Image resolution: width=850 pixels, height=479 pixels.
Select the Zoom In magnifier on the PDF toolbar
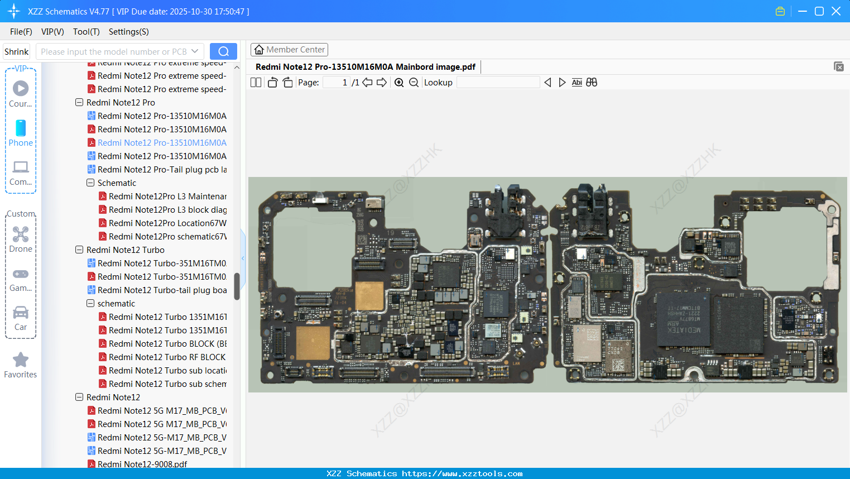(399, 82)
